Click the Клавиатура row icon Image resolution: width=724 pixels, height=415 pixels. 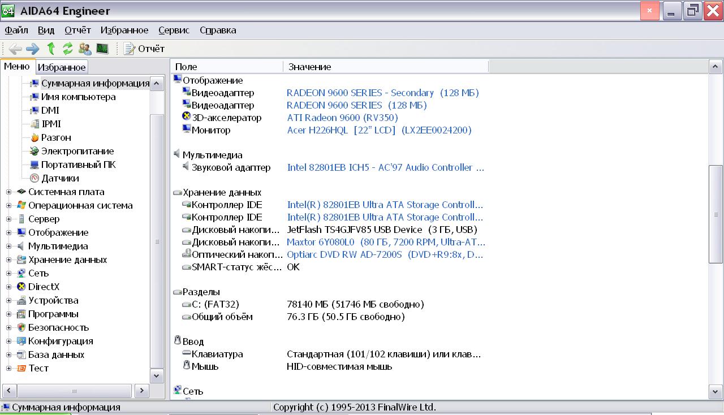187,353
